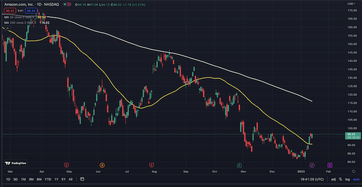Click the Nov date axis label
Image resolution: width=362 pixels, height=187 pixels.
click(x=243, y=172)
